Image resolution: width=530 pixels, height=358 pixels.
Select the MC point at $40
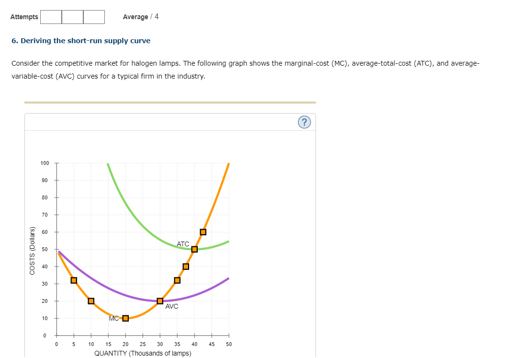pyautogui.click(x=185, y=266)
